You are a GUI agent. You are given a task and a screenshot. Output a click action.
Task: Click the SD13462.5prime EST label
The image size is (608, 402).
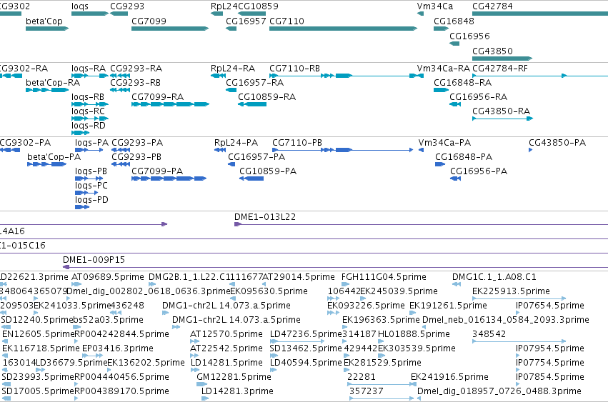(306, 348)
